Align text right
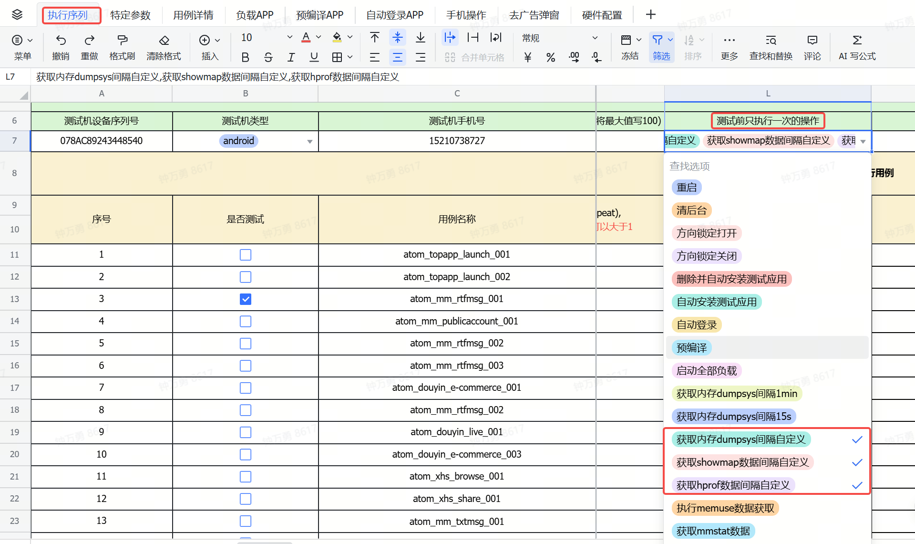The height and width of the screenshot is (544, 915). coord(420,57)
